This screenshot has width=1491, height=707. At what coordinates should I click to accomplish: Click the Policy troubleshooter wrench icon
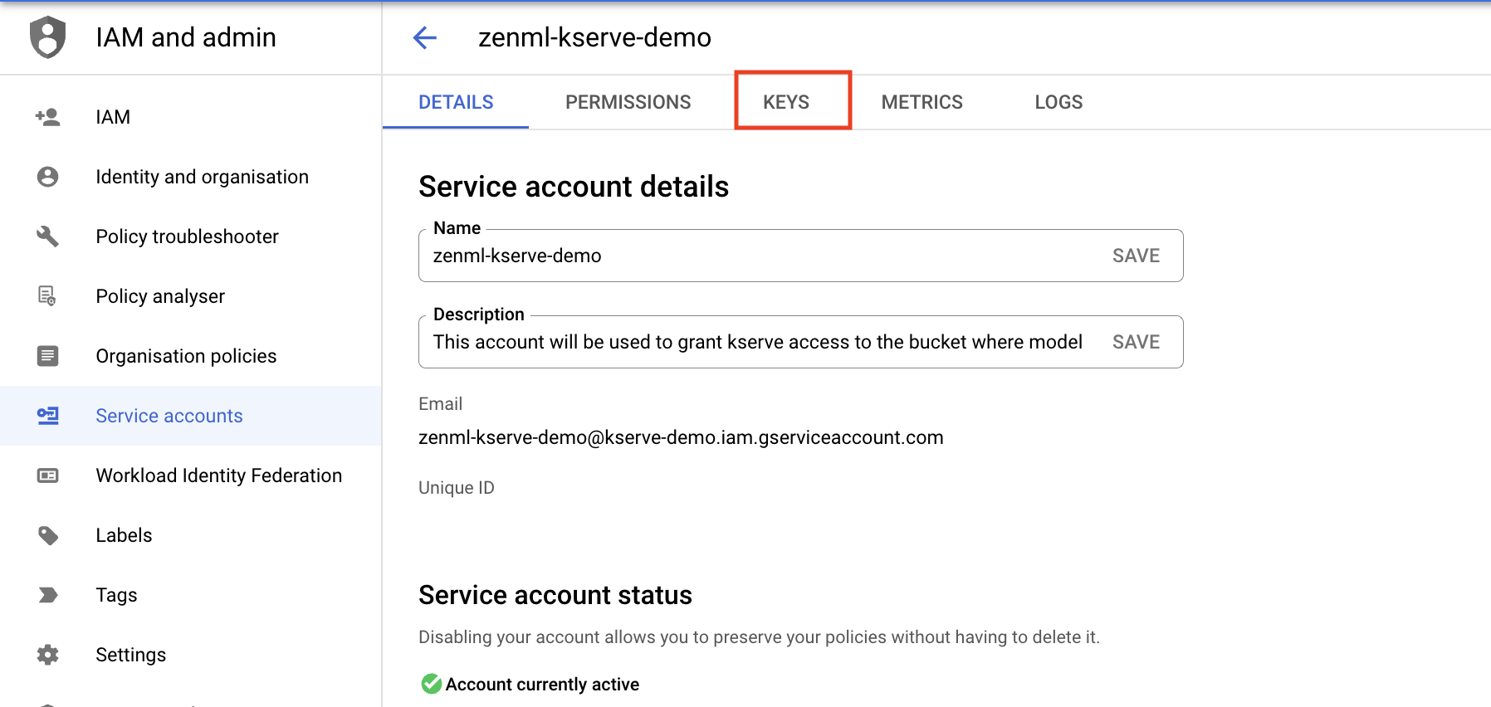[47, 236]
